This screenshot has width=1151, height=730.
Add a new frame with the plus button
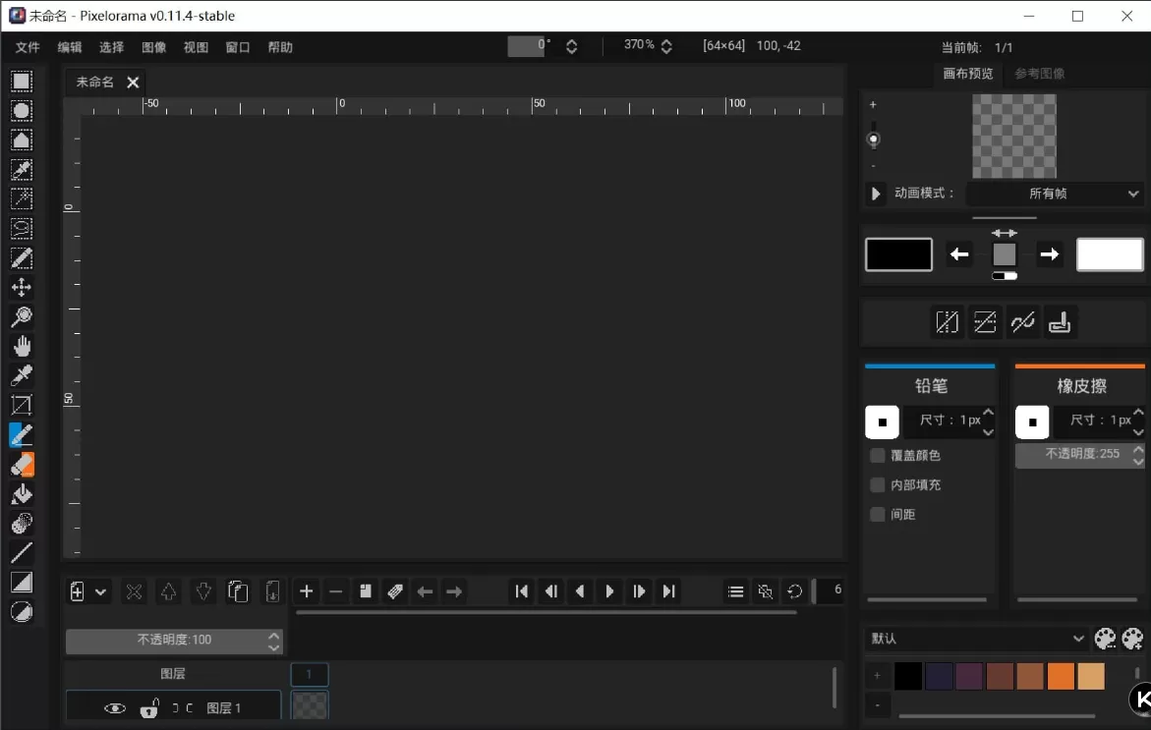point(306,590)
